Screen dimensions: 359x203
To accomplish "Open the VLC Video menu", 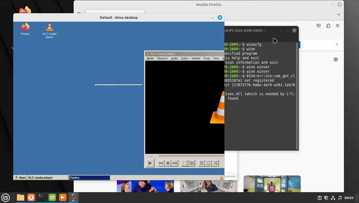I will tap(185, 58).
